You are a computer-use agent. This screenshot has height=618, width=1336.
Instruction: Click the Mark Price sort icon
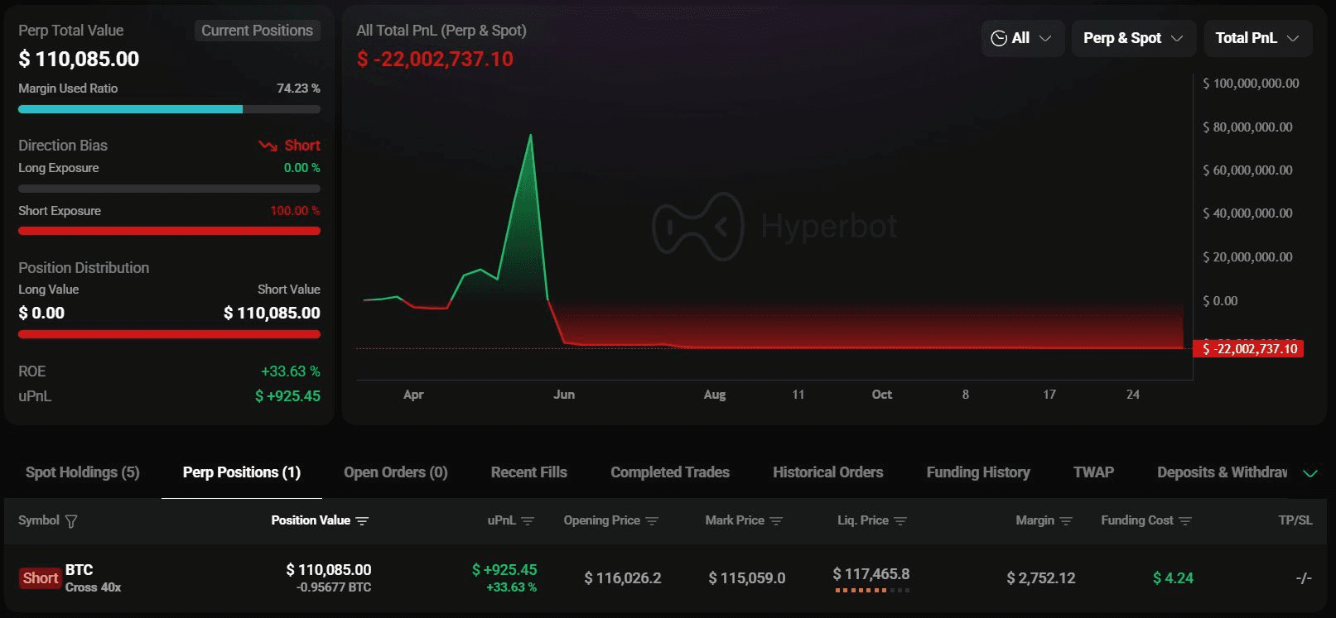776,521
